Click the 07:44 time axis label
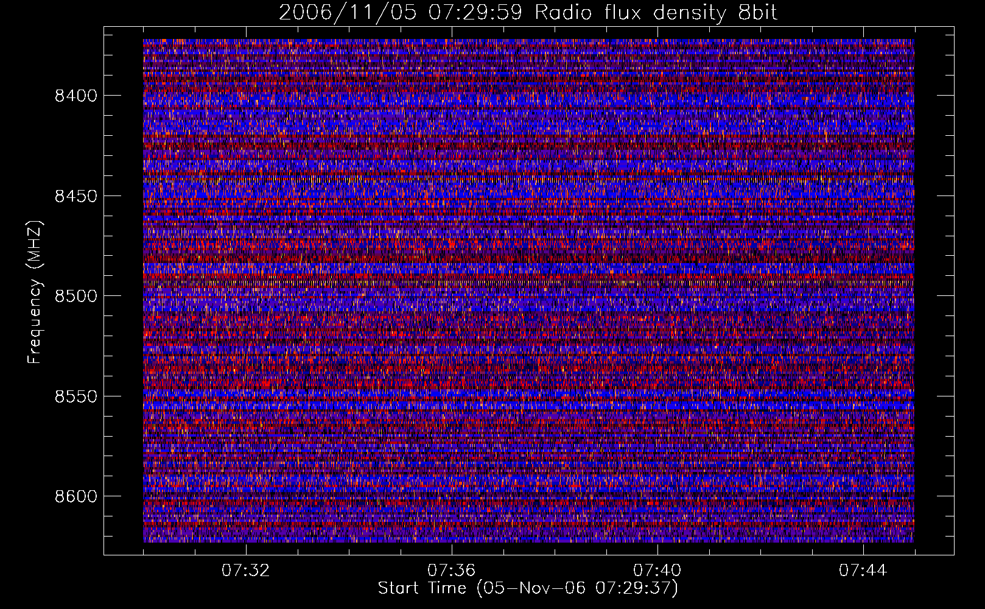985x609 pixels. (863, 571)
